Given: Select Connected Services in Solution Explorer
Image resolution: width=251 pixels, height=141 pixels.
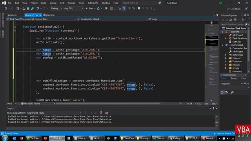Looking at the screenshot, I should pyautogui.click(x=240, y=48).
